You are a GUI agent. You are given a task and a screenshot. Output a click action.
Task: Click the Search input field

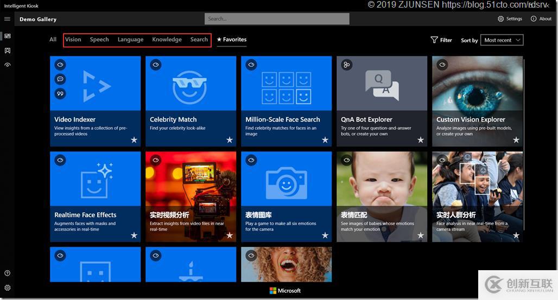pos(277,19)
